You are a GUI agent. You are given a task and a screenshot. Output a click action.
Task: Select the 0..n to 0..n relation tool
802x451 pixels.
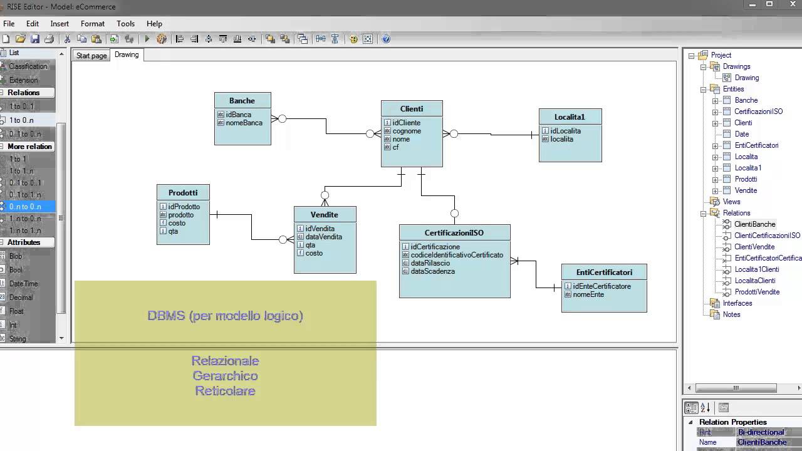click(x=28, y=207)
